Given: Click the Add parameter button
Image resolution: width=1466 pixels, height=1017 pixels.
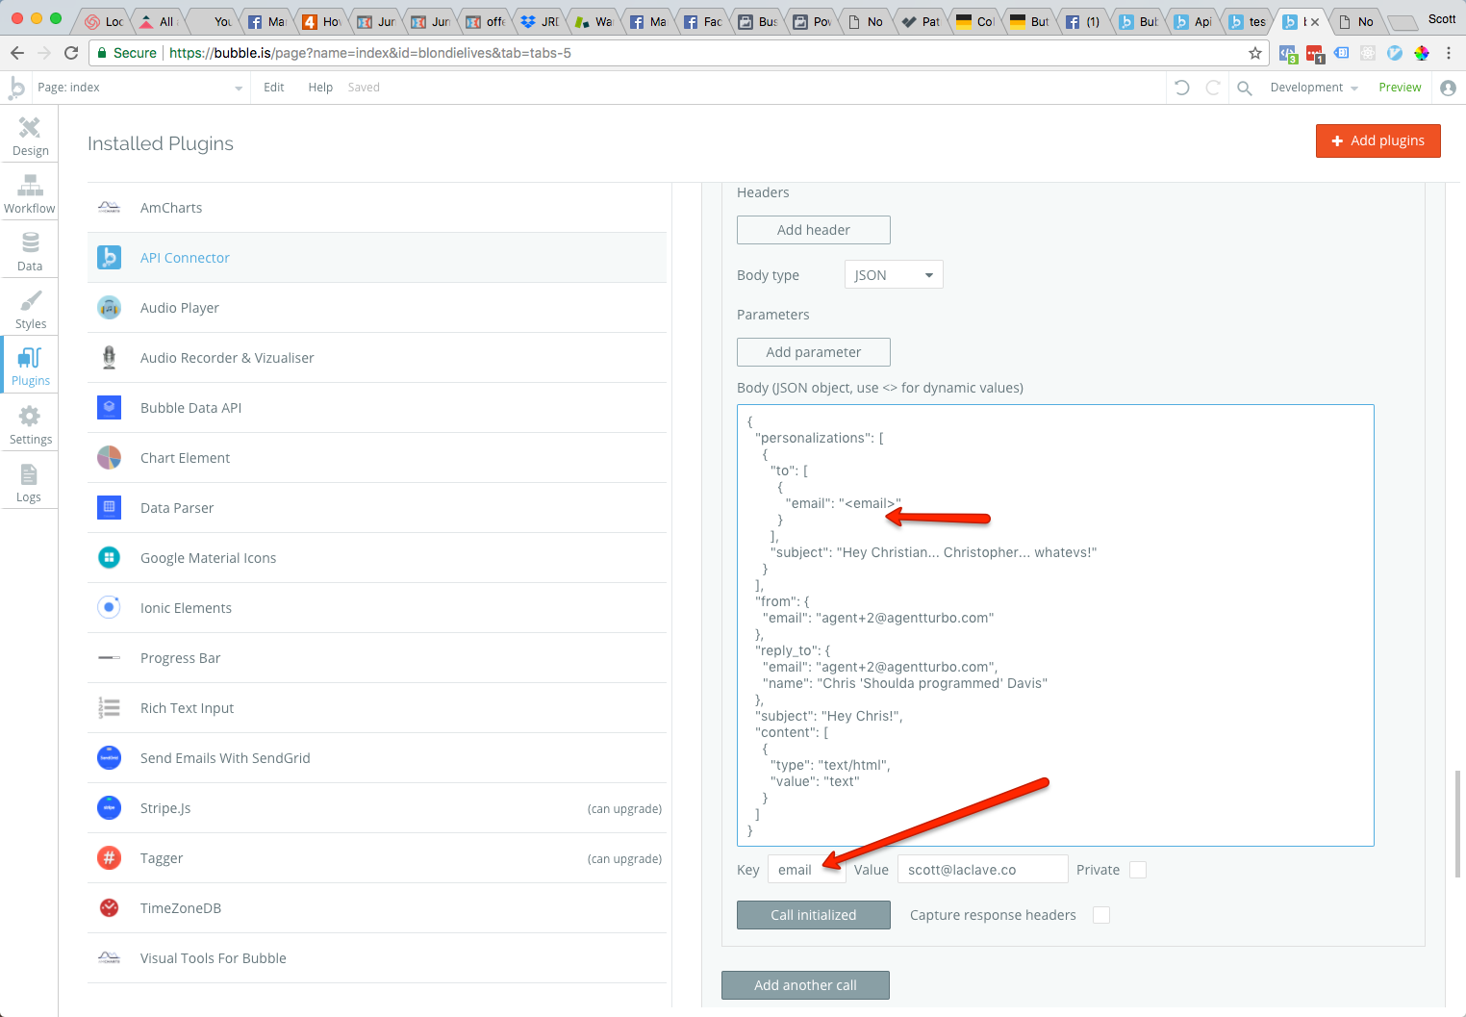Looking at the screenshot, I should pos(814,352).
